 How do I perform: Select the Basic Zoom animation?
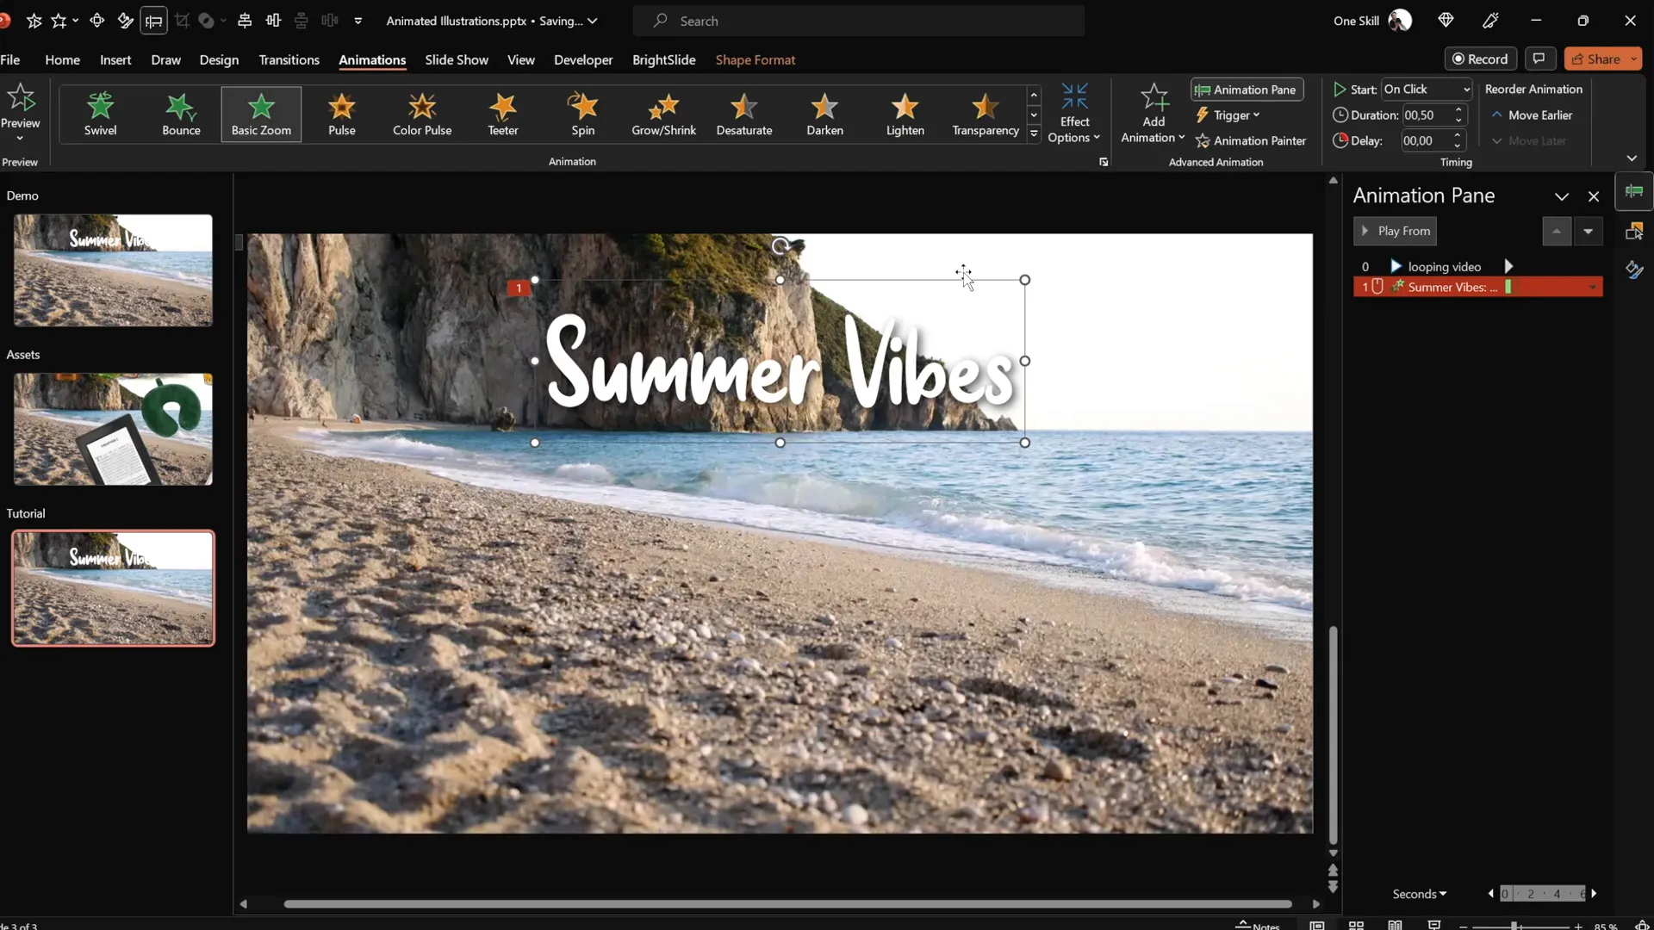coord(261,114)
